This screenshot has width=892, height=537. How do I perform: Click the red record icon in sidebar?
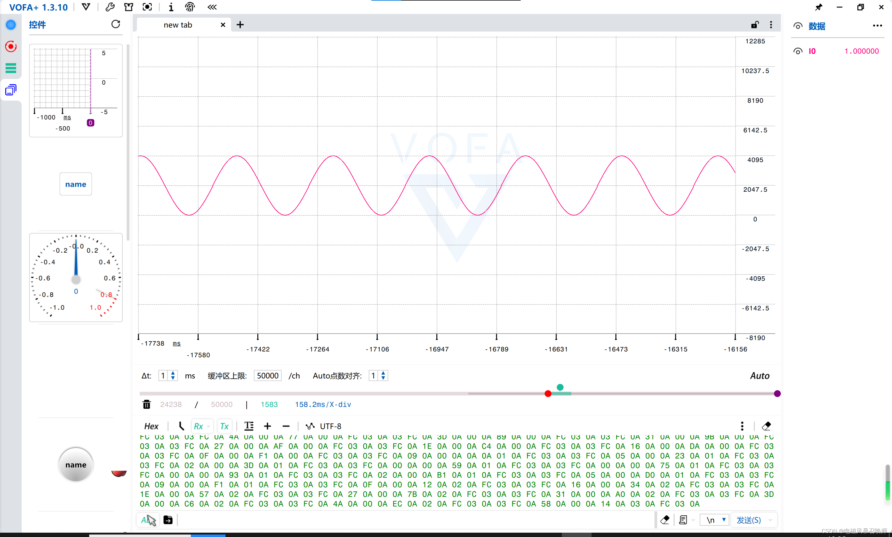pyautogui.click(x=11, y=46)
